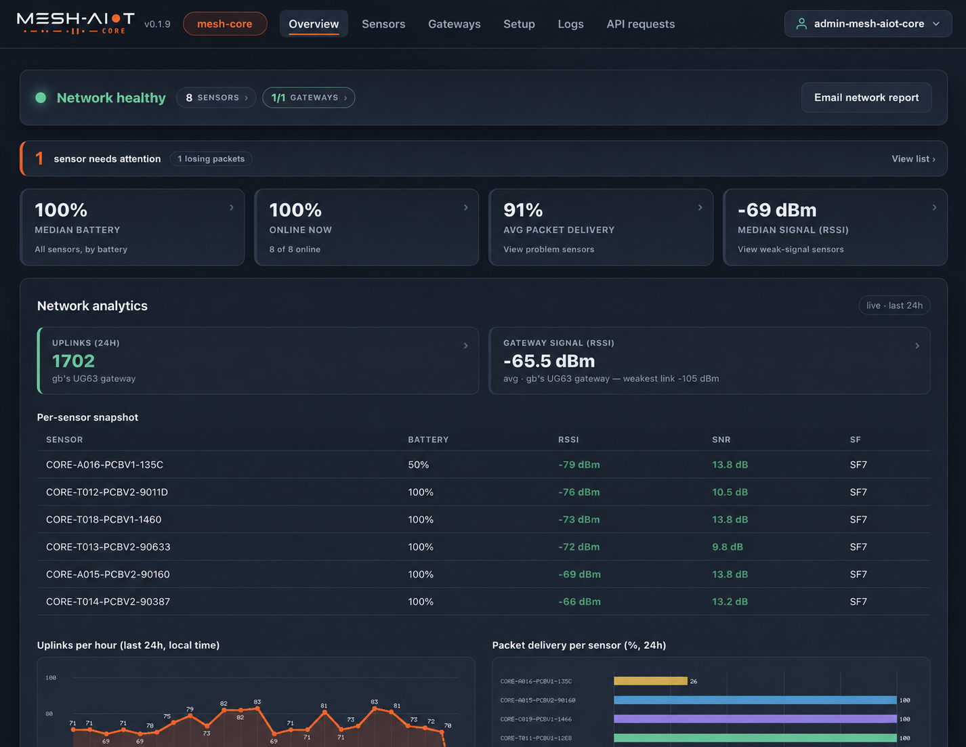Select sensor row CORE-A016-PCBV1-135C
Image resolution: width=966 pixels, height=747 pixels.
484,465
